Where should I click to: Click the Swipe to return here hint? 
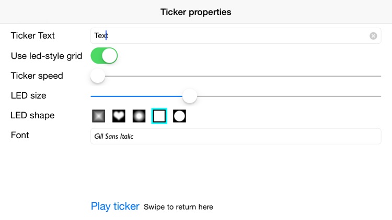pos(178,207)
